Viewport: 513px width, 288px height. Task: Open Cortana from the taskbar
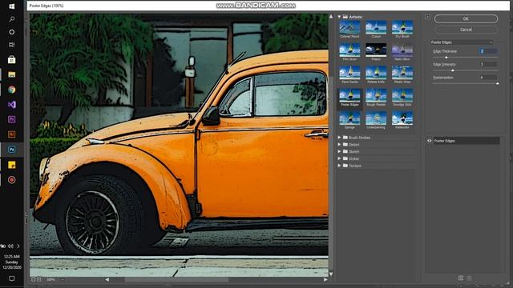tap(12, 32)
